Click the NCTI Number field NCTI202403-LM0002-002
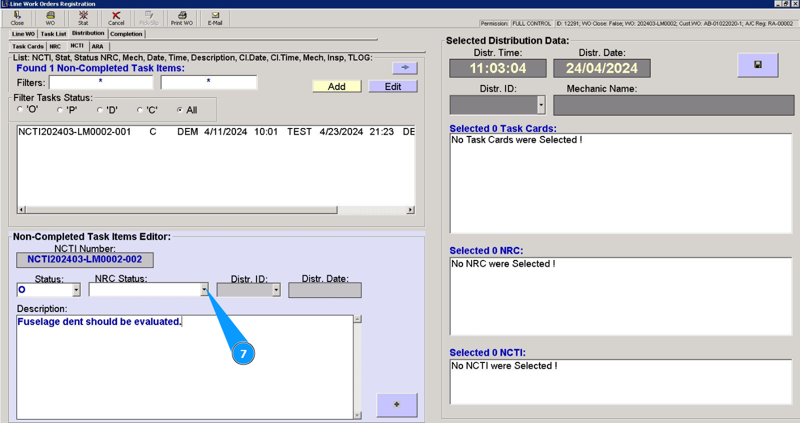 (x=85, y=260)
